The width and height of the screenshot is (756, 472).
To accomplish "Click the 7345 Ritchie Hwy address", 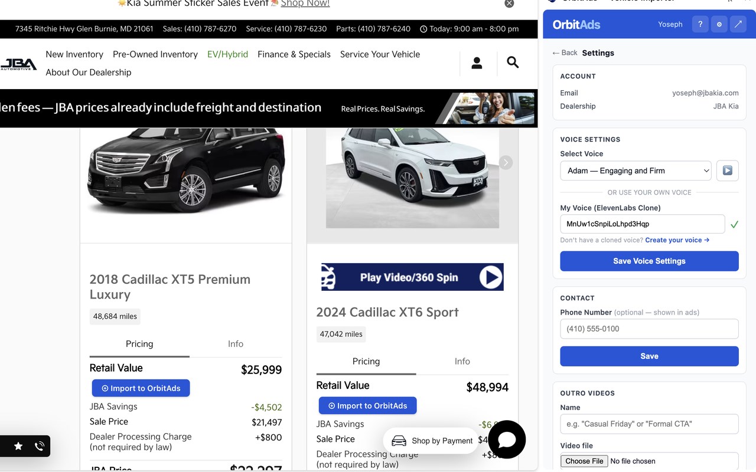I will pos(84,28).
